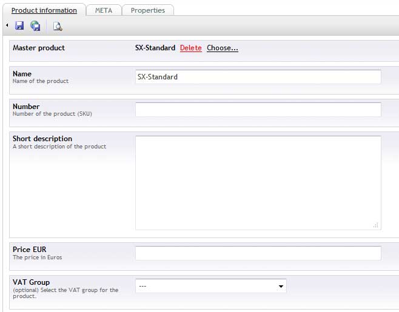
Task: Click the Master product label
Action: tap(39, 48)
